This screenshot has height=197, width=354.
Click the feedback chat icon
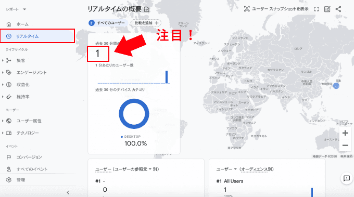pos(346,178)
